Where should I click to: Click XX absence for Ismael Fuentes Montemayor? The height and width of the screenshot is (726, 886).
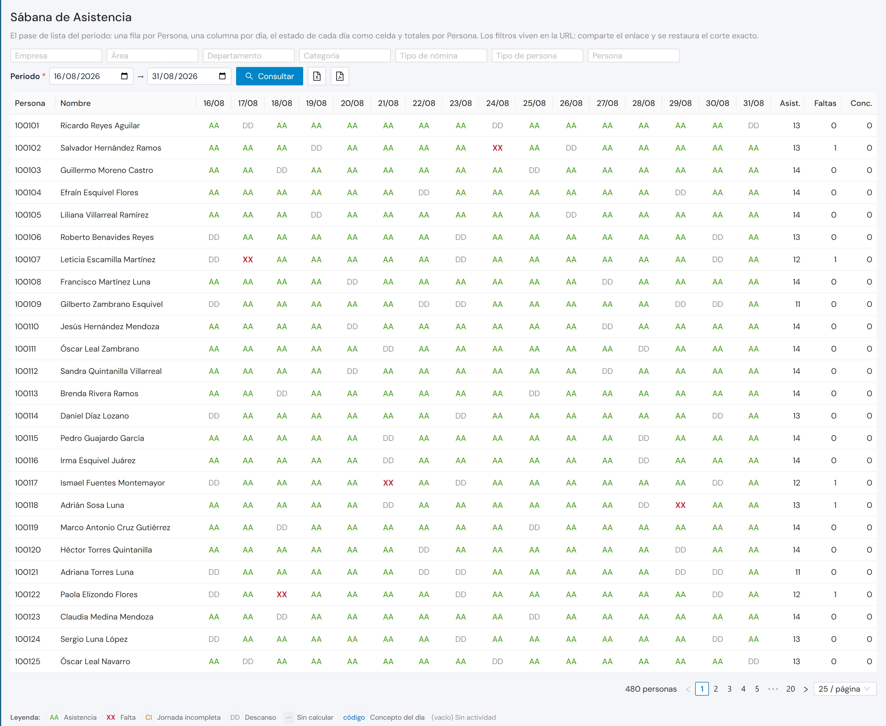388,483
